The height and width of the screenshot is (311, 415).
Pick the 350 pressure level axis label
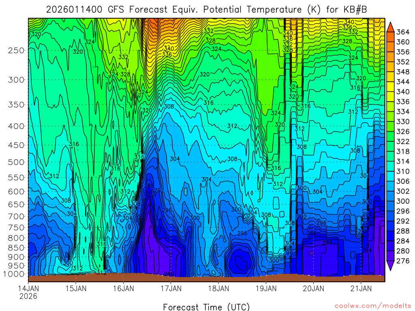[16, 105]
